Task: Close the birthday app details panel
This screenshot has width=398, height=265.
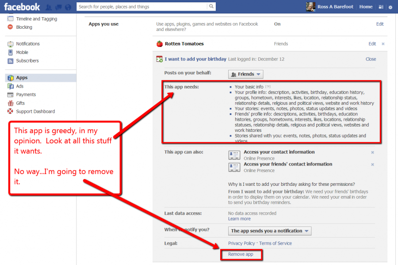Action: 371,59
